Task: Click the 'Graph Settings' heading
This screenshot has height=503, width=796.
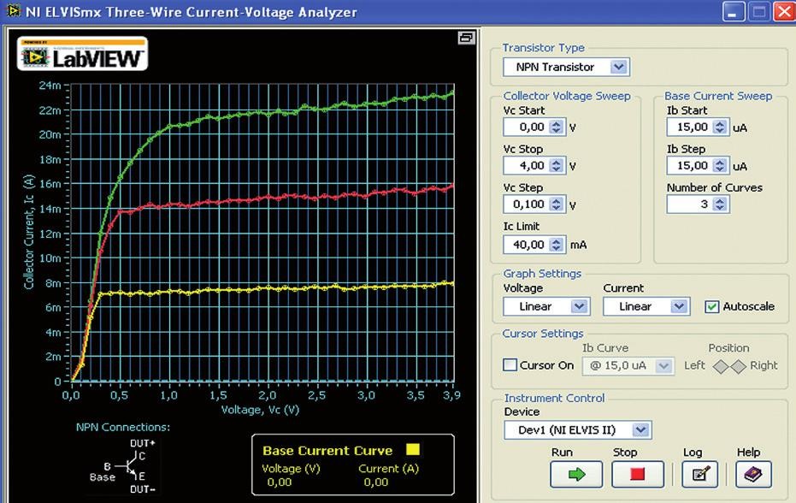Action: pyautogui.click(x=542, y=274)
